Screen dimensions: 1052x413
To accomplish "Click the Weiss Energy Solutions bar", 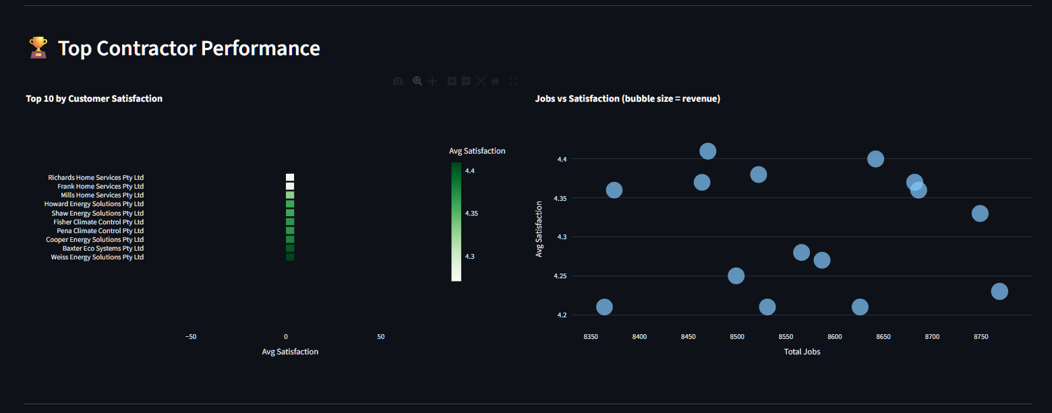I will [x=290, y=257].
